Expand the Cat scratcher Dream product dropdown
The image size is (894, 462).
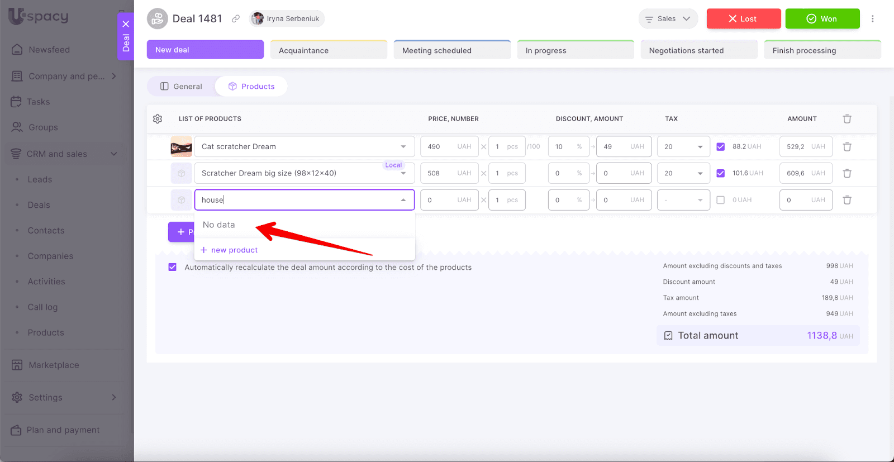coord(403,147)
